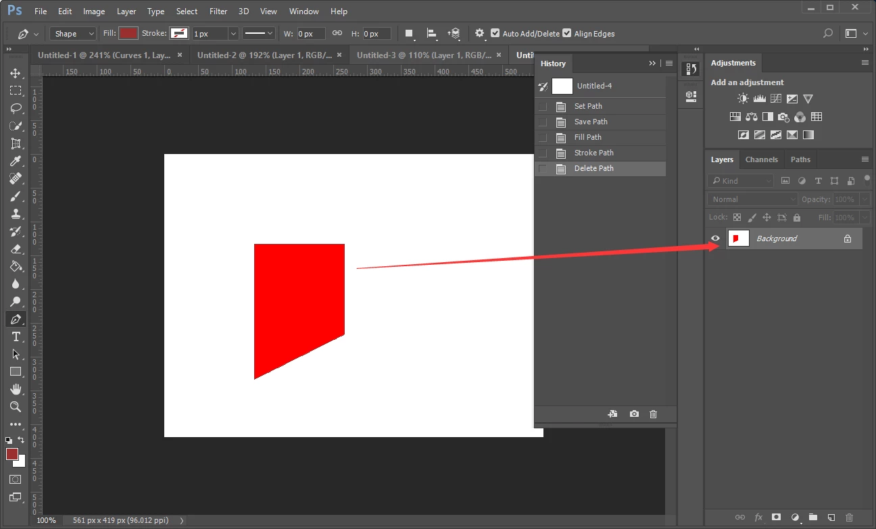Select the Crop tool
Image resolution: width=876 pixels, height=529 pixels.
click(x=16, y=143)
